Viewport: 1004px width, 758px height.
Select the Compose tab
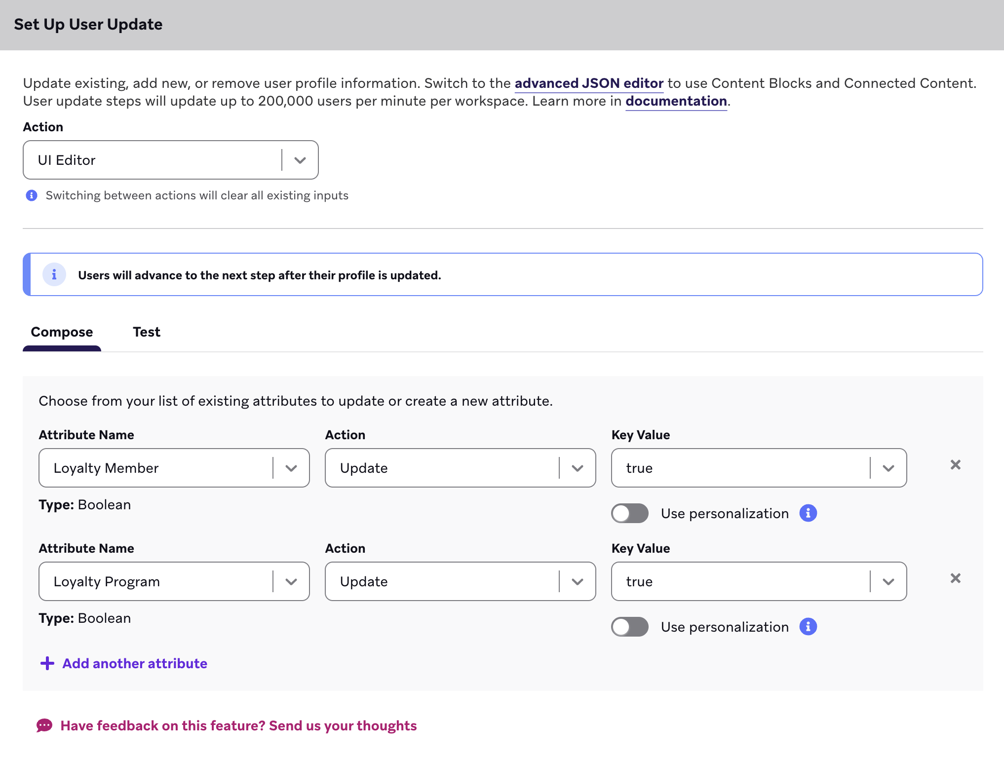pyautogui.click(x=62, y=332)
